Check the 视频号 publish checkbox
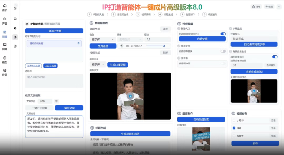 point(234,136)
